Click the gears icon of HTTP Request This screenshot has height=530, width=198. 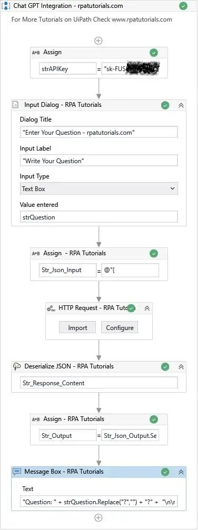[x=52, y=308]
